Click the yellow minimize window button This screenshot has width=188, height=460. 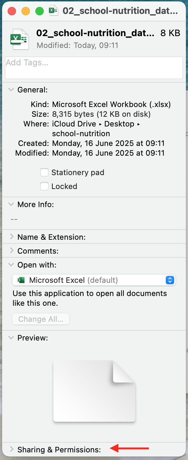pyautogui.click(x=26, y=11)
